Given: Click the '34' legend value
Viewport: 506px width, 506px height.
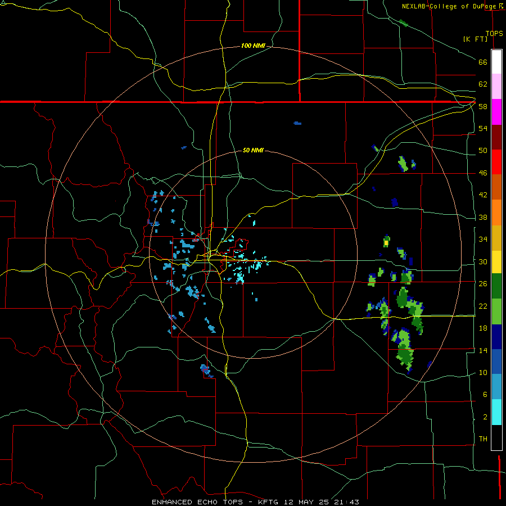Looking at the screenshot, I should click(x=483, y=240).
